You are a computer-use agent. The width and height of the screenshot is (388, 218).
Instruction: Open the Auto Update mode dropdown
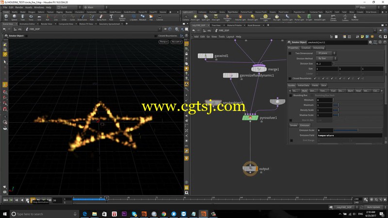[374, 207]
